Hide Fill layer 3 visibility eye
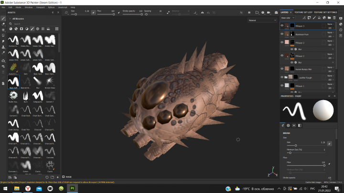 [x=282, y=26]
